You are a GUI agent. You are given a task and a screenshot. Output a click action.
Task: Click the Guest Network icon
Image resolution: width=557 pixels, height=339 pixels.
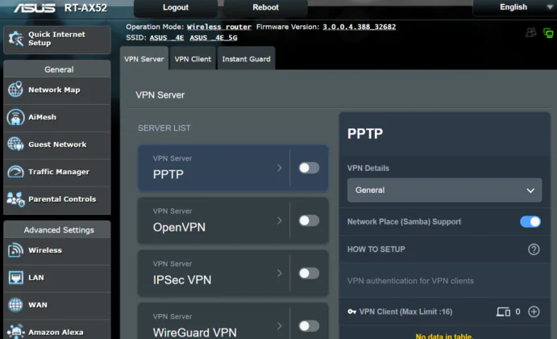pyautogui.click(x=15, y=144)
